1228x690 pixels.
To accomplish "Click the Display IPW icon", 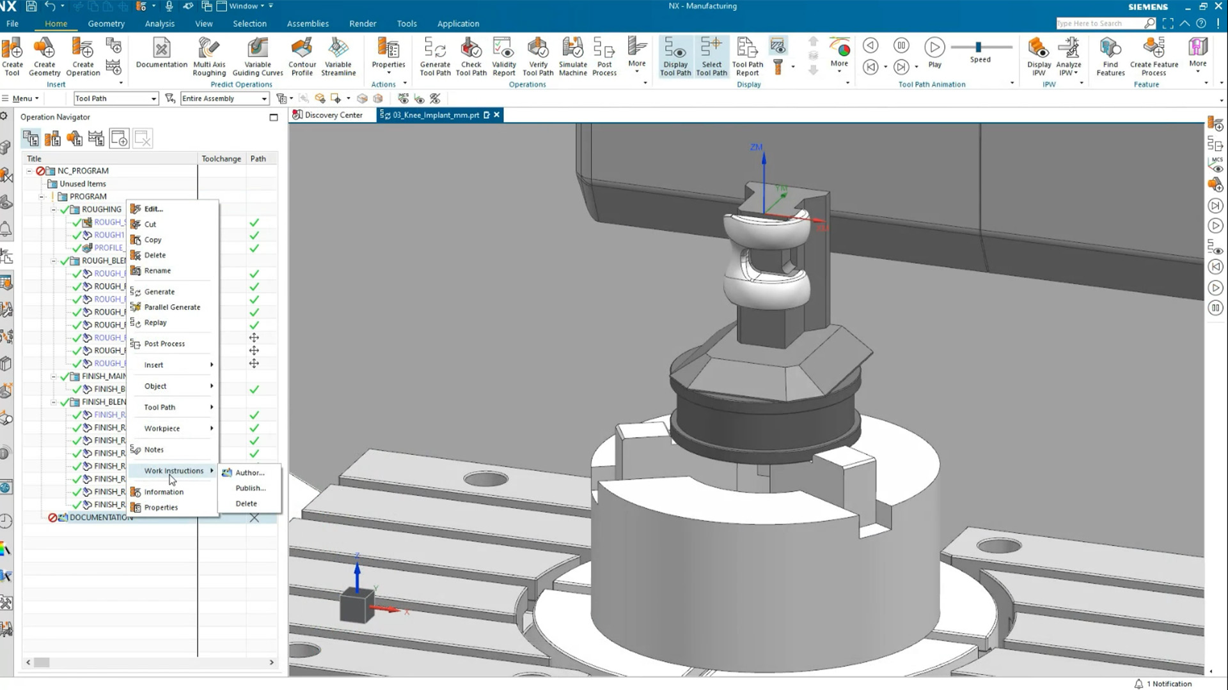I will pyautogui.click(x=1038, y=56).
